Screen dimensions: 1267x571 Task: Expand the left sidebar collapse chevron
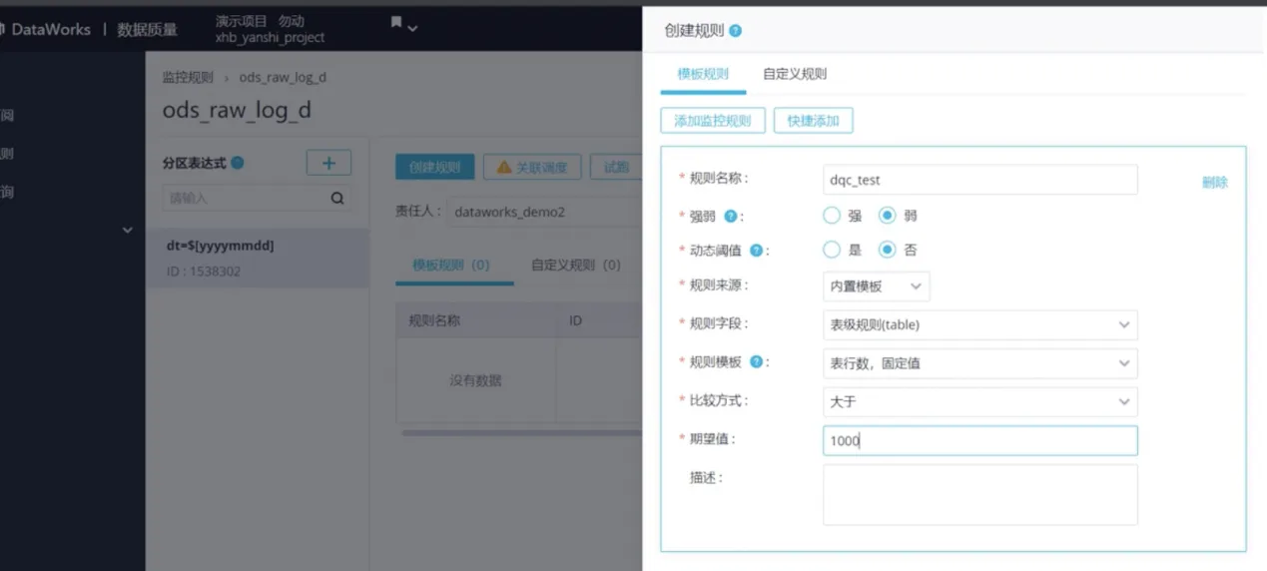(x=127, y=231)
